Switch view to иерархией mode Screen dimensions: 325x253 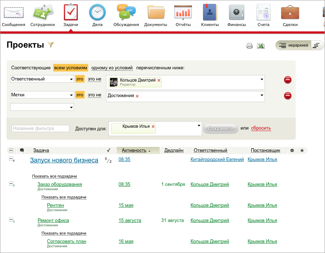(x=293, y=45)
